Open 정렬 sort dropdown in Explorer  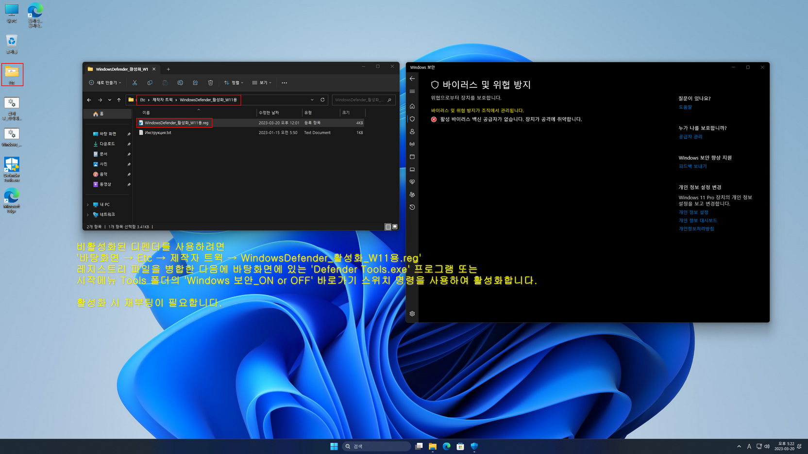(x=234, y=83)
